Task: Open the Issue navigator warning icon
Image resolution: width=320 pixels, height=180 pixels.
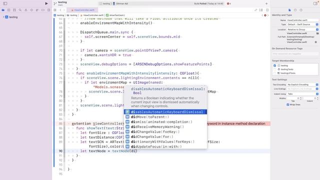Action: point(26,10)
